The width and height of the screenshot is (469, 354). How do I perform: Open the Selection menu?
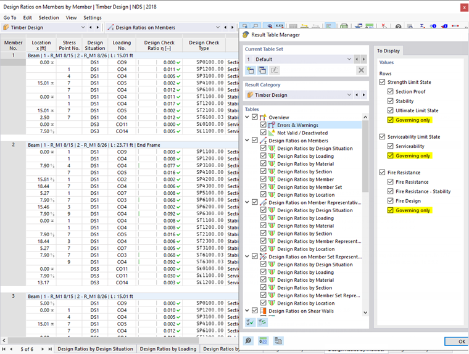48,18
